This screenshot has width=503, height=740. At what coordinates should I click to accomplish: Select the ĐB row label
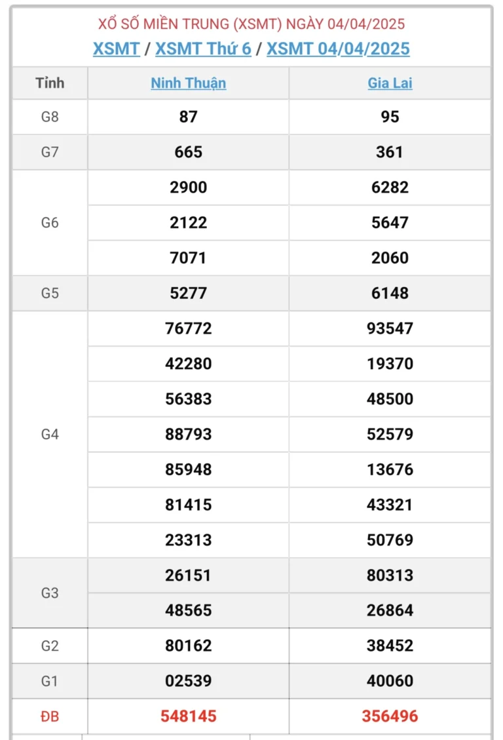pos(50,716)
